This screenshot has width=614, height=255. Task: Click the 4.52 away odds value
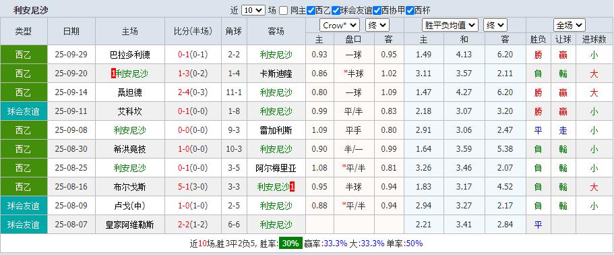(x=505, y=187)
